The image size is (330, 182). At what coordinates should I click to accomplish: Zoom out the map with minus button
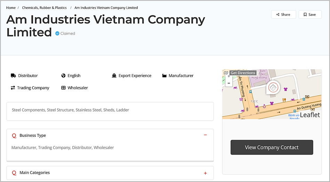pyautogui.click(x=229, y=83)
